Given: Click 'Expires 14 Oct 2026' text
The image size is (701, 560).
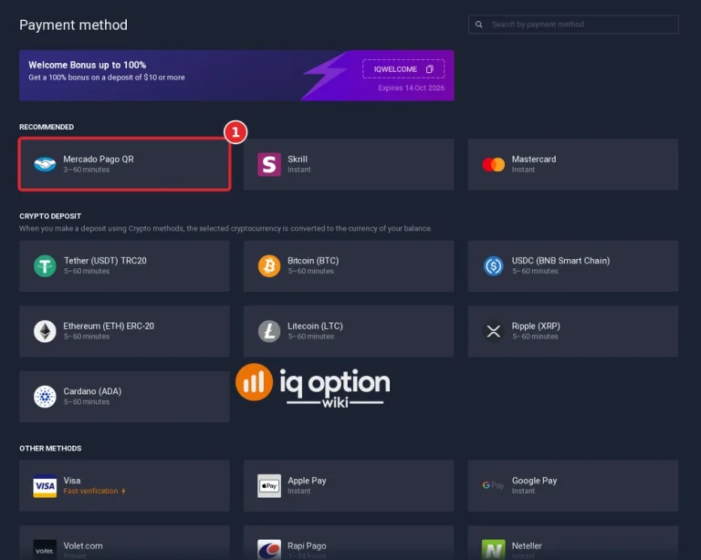Looking at the screenshot, I should pyautogui.click(x=412, y=88).
